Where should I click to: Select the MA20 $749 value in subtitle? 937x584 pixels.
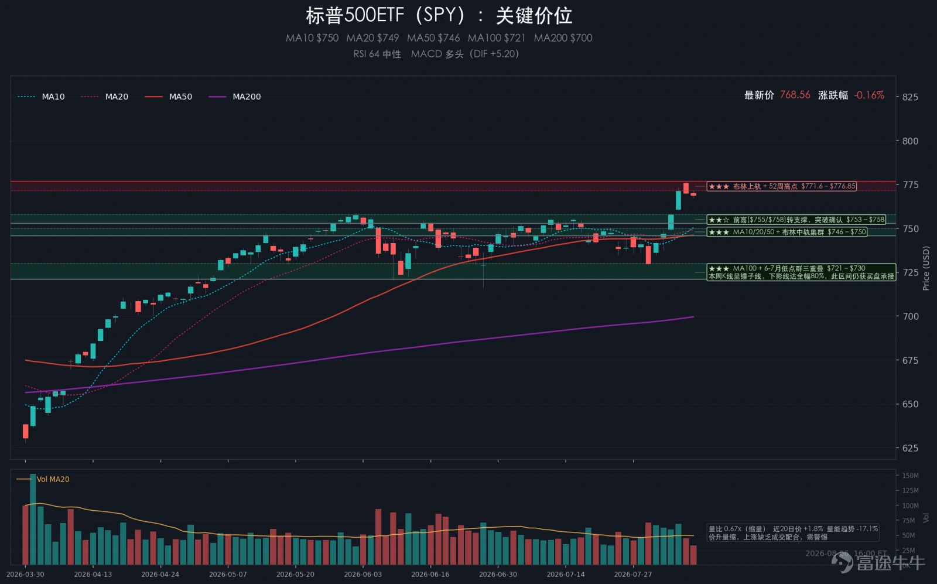(372, 38)
